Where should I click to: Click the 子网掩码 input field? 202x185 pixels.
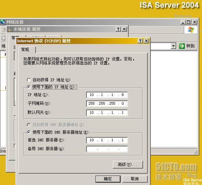(107, 103)
